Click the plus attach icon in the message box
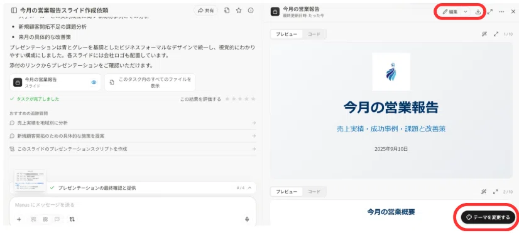This screenshot has width=519, height=233. tap(19, 219)
